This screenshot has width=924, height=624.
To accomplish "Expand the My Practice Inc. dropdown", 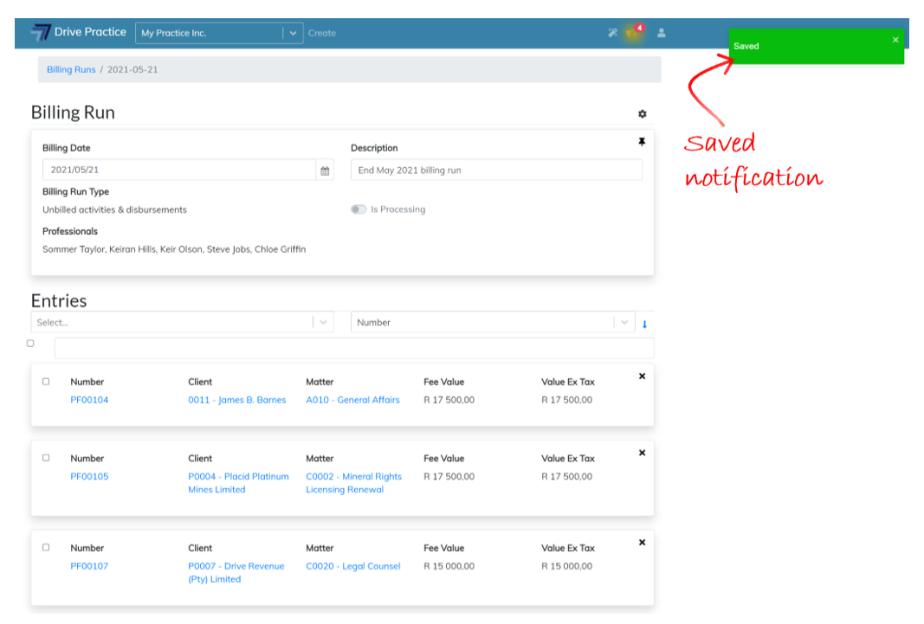I will pos(293,33).
